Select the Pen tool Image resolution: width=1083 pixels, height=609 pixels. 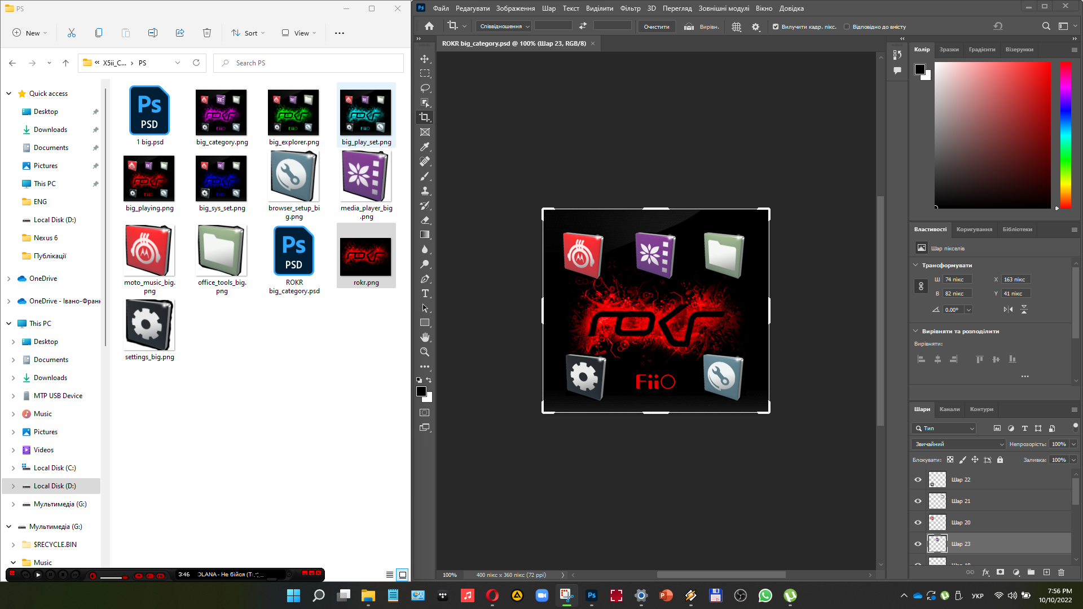[425, 279]
